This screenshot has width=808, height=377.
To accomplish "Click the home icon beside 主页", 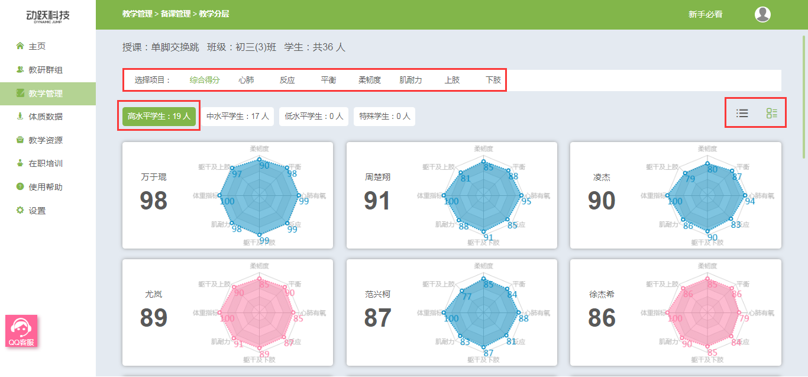I will tap(20, 46).
